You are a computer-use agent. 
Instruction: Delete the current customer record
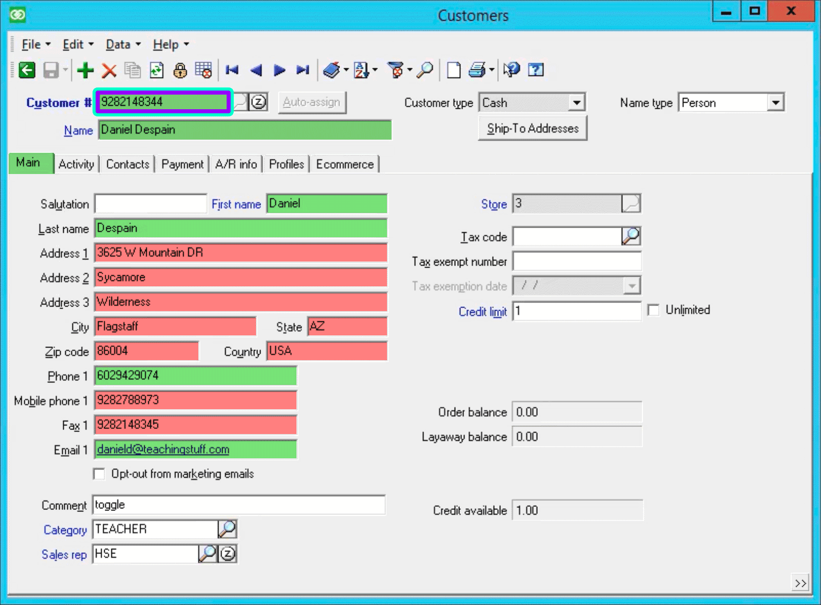pyautogui.click(x=109, y=70)
